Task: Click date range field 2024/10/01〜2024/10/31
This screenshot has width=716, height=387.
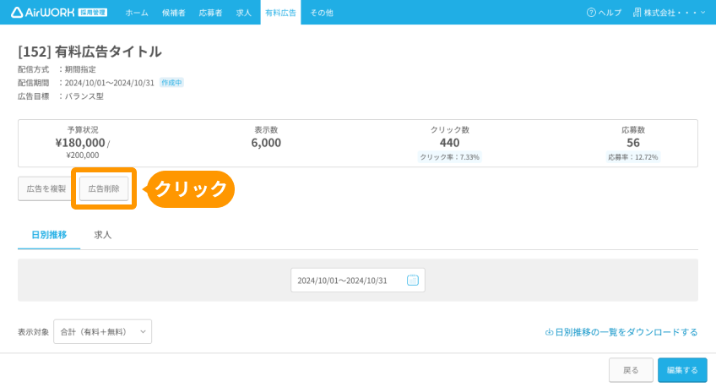Action: [357, 280]
